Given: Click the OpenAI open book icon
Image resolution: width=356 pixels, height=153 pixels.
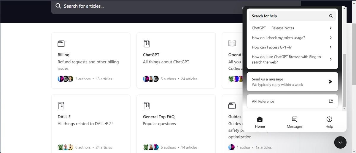Looking at the screenshot, I should coord(232,44).
